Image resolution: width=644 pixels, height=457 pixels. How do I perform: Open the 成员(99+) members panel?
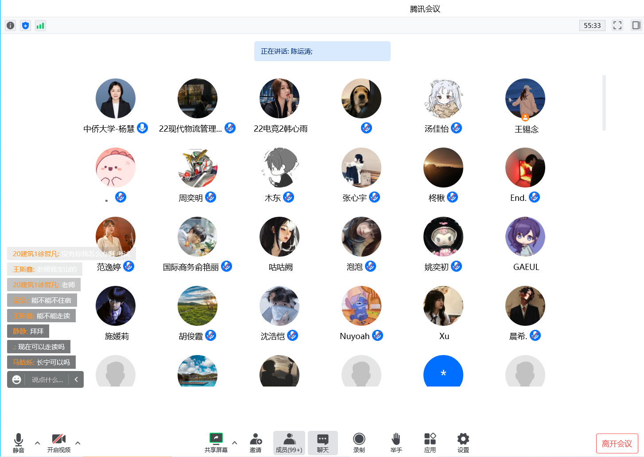click(x=289, y=442)
